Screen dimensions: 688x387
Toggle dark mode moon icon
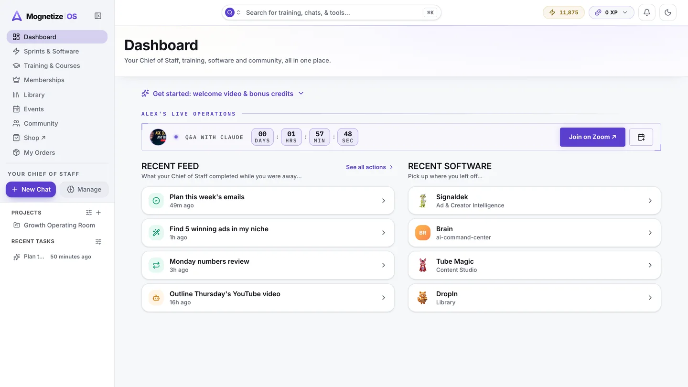[668, 12]
